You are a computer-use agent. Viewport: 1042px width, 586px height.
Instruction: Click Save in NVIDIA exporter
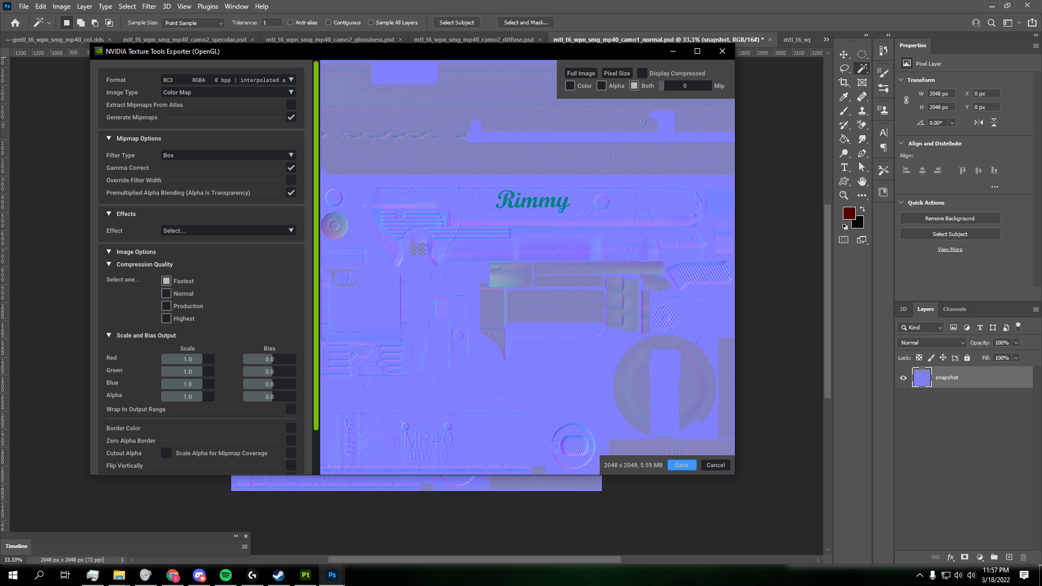pos(682,465)
